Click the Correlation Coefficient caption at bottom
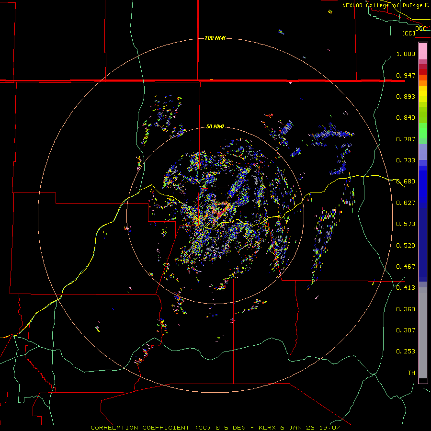The image size is (431, 431). point(215,428)
